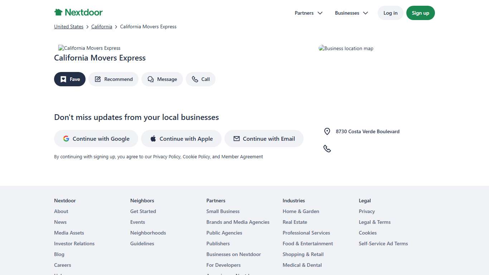Visit the Home & Garden industry page
Viewport: 489px width, 275px height.
point(301,211)
